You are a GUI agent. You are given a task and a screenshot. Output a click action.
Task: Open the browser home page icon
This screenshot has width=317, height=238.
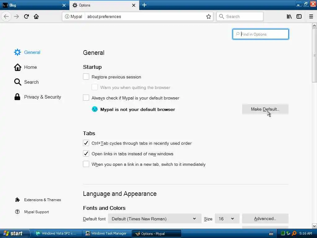click(x=36, y=16)
